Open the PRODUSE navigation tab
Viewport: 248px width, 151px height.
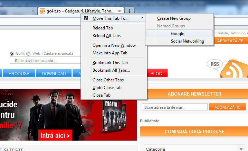click(19, 73)
